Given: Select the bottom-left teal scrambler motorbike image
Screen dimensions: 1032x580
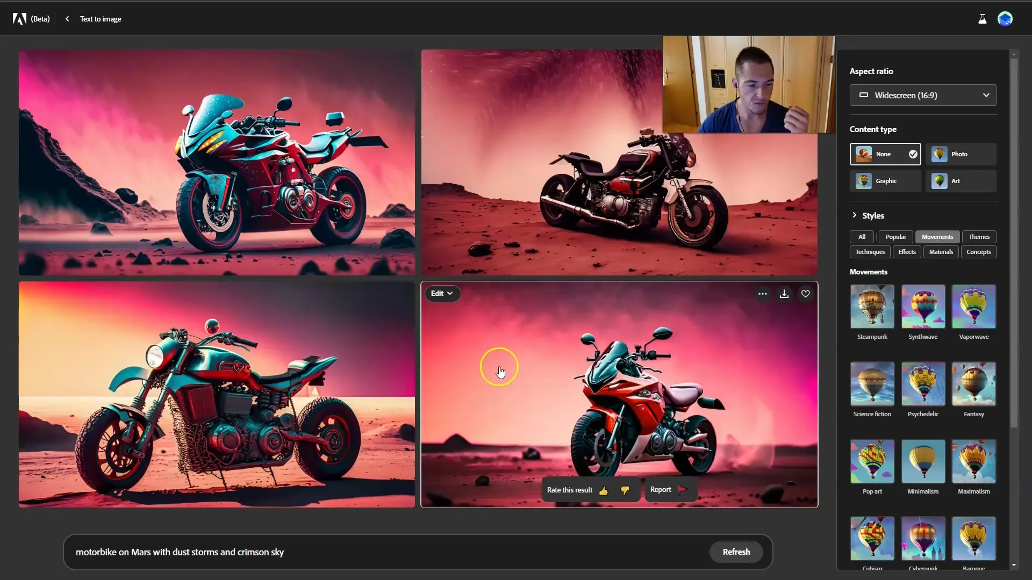Looking at the screenshot, I should (217, 395).
